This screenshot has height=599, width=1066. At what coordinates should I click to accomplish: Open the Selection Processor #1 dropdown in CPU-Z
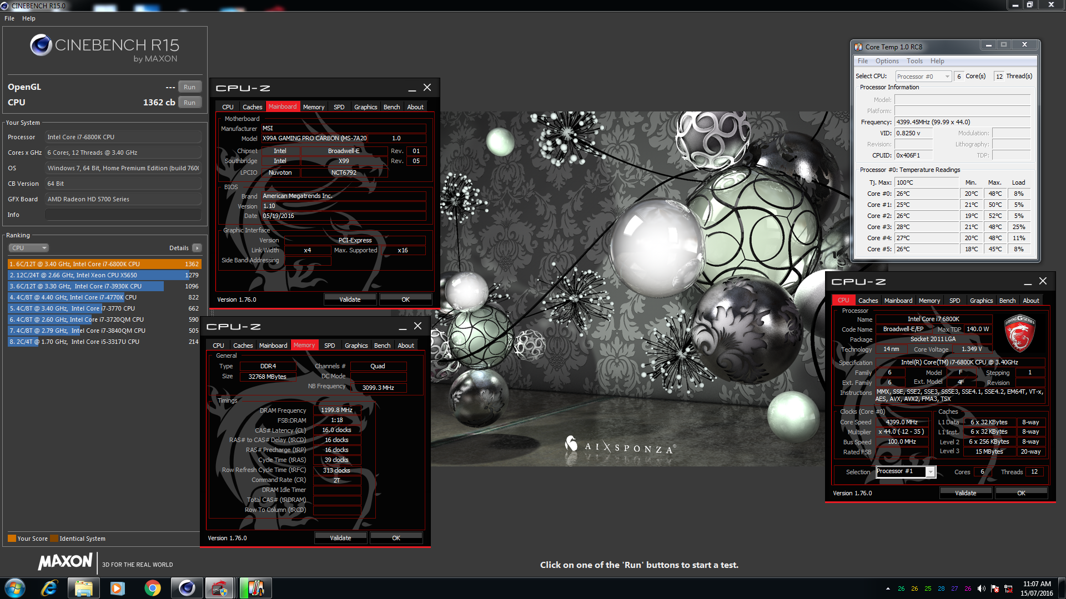[x=906, y=471]
